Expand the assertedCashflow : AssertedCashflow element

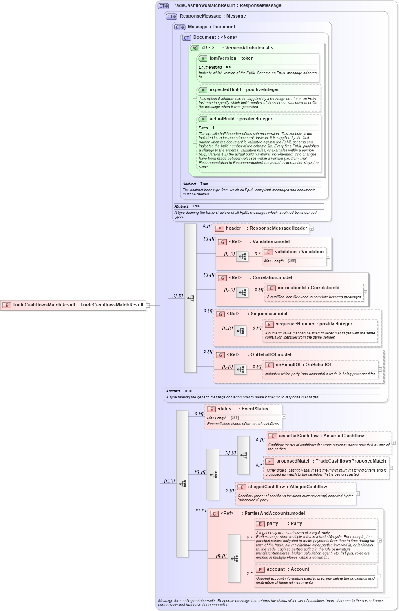[x=394, y=443]
